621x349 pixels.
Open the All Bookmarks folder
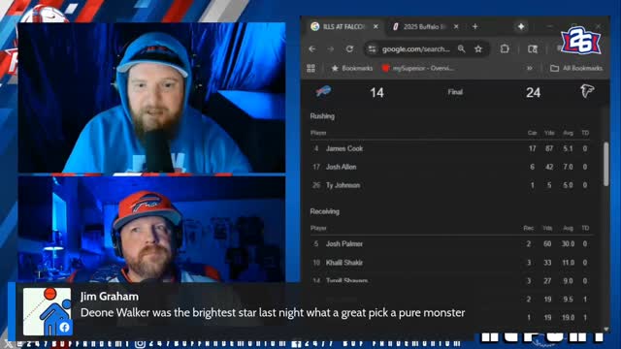coord(576,69)
